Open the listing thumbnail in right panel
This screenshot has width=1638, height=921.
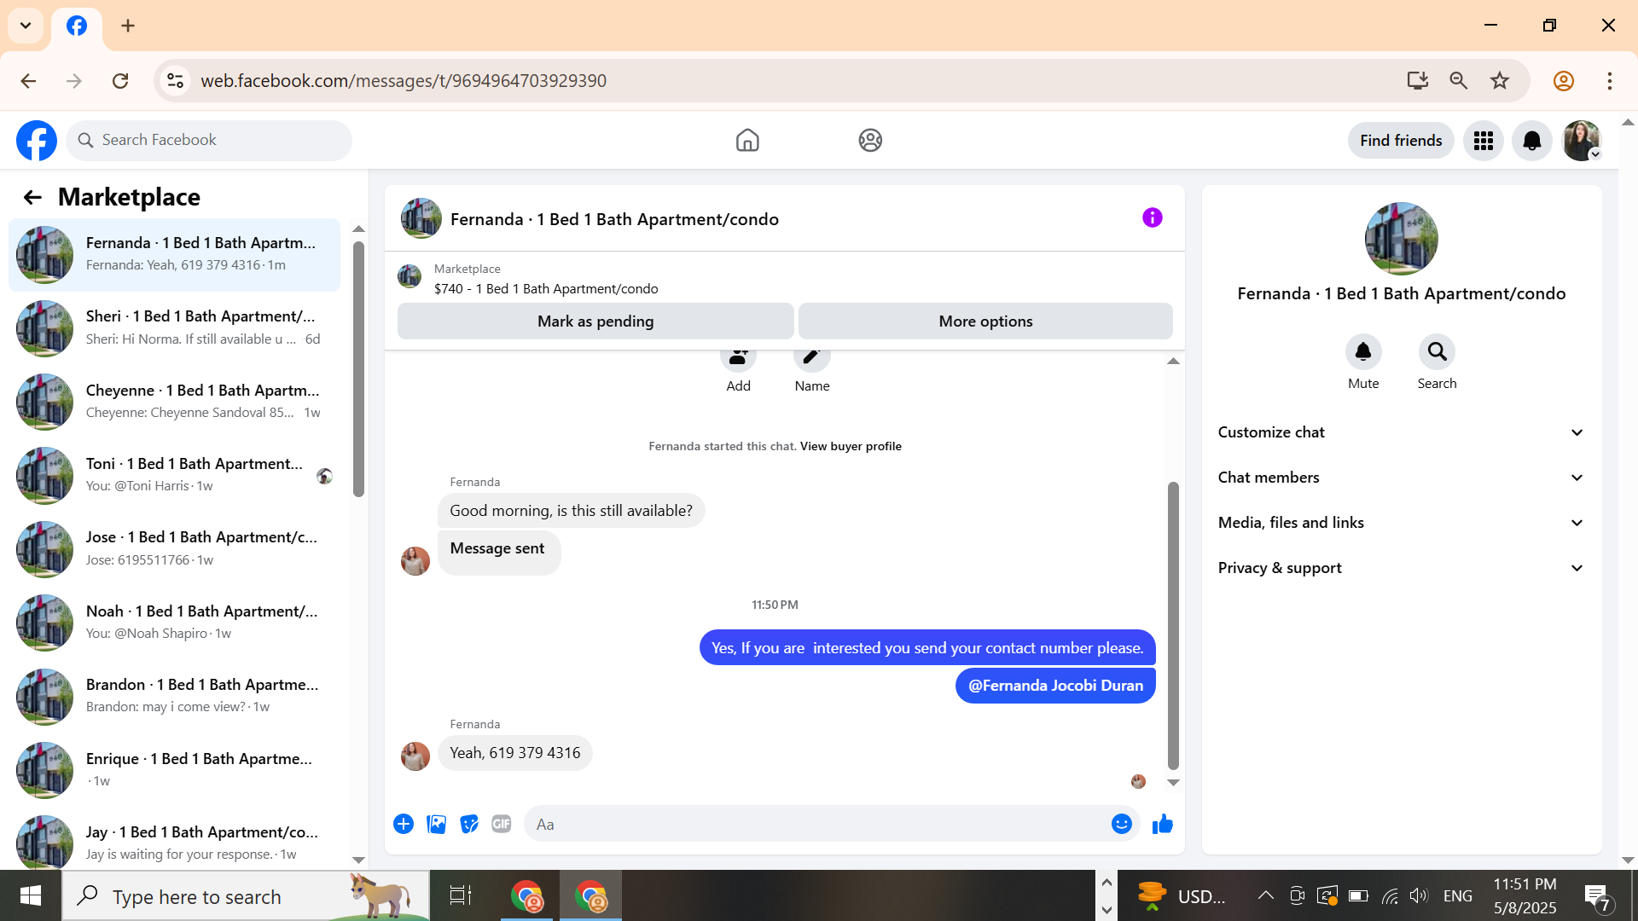1402,239
